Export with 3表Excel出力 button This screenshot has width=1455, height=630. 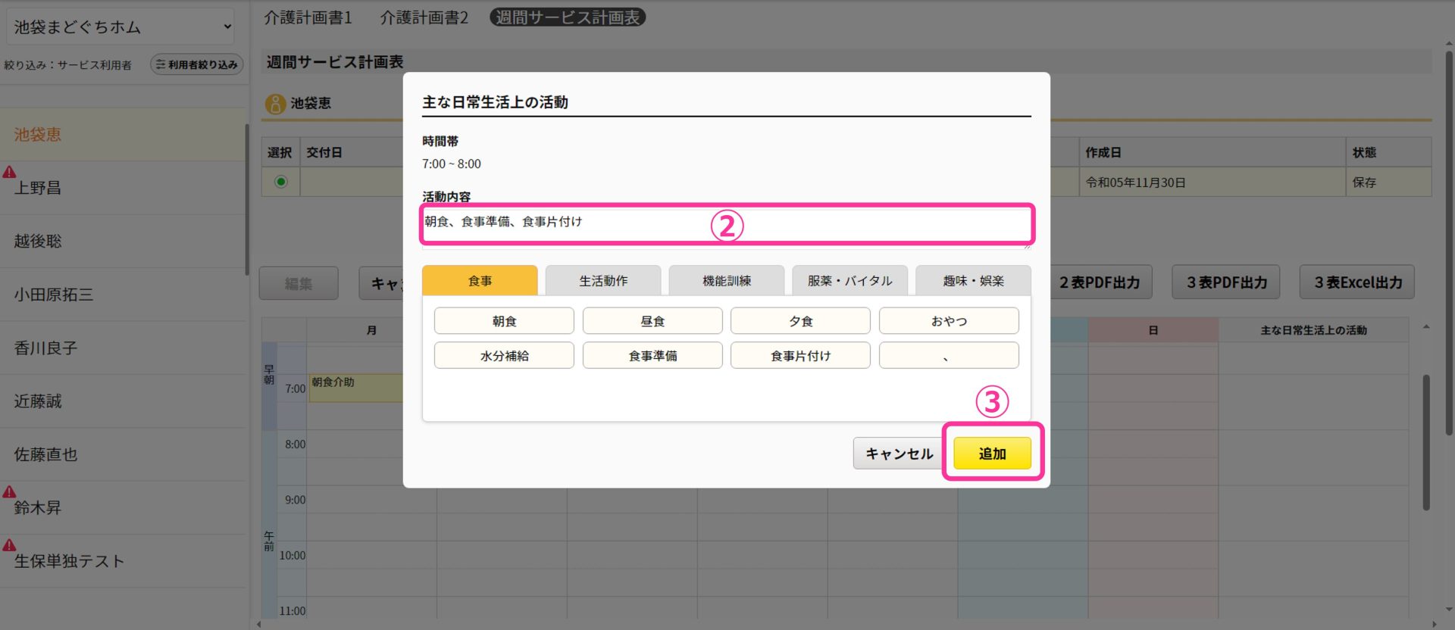(1357, 282)
